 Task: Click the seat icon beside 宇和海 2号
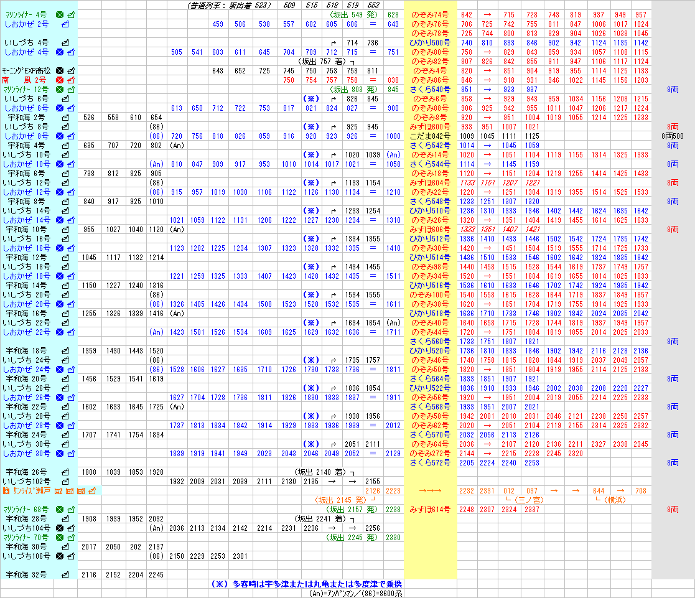click(x=65, y=118)
